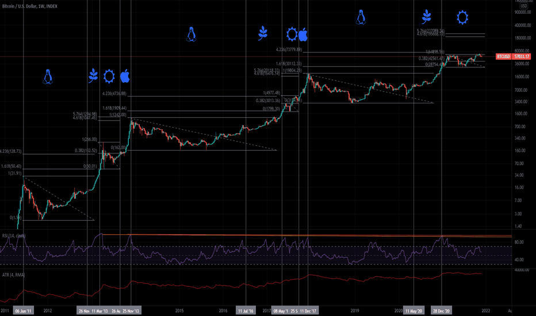Select the 0(162.00) Fibonacci label
The image size is (536, 316).
click(118, 148)
